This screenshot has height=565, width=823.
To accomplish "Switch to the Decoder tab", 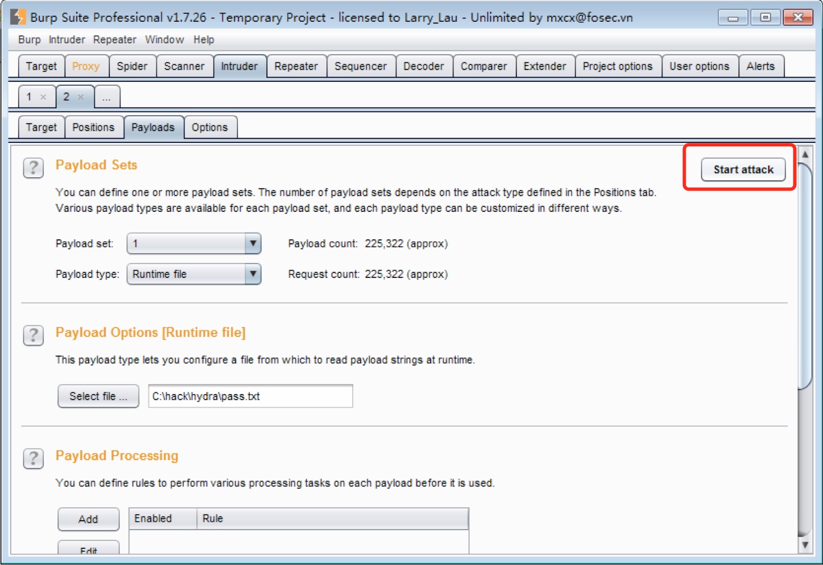I will tap(424, 66).
